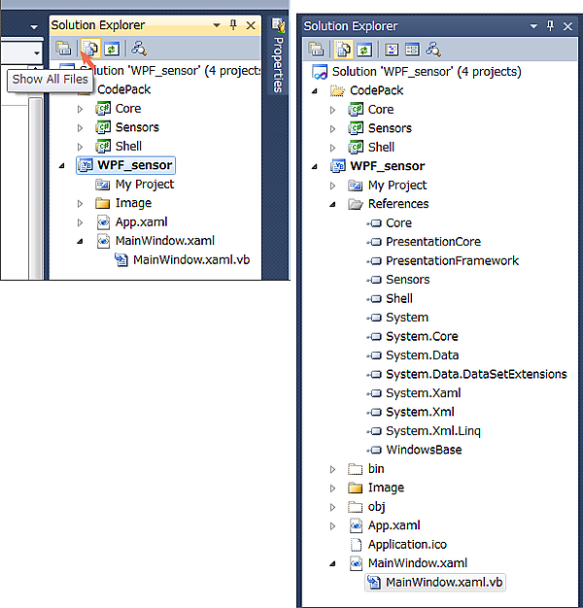The height and width of the screenshot is (608, 583).
Task: Toggle Show All Files in right Solution Explorer
Action: [x=343, y=50]
